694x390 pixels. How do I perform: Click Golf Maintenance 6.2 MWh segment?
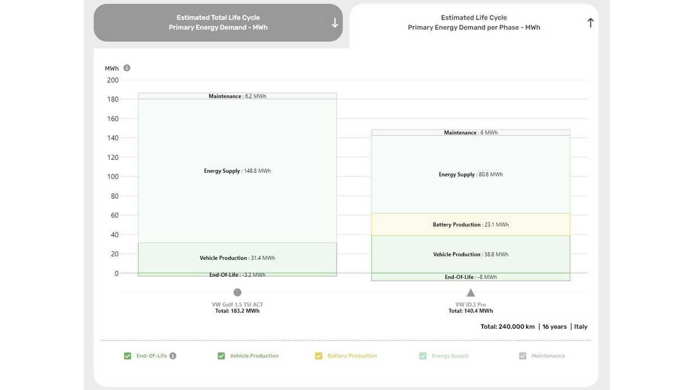coord(237,96)
